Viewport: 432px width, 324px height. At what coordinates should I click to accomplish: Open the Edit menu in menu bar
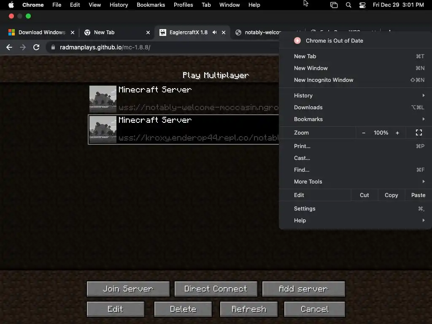[x=75, y=5]
